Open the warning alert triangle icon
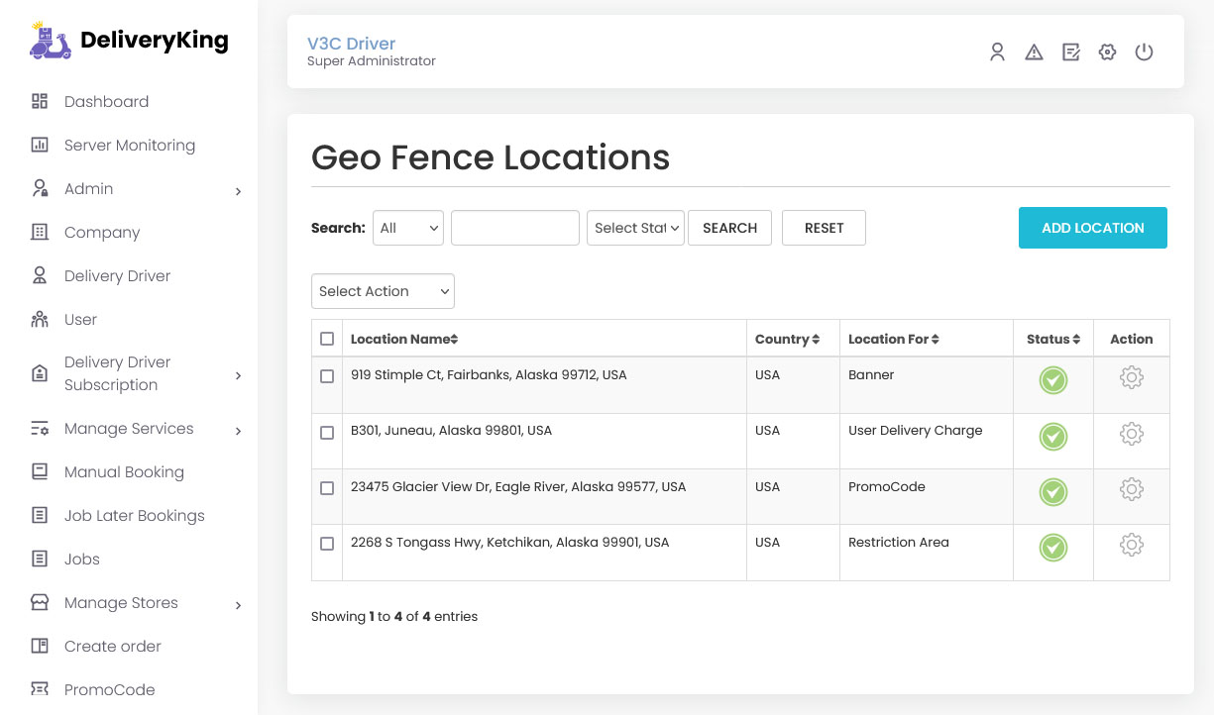The width and height of the screenshot is (1214, 715). point(1034,52)
